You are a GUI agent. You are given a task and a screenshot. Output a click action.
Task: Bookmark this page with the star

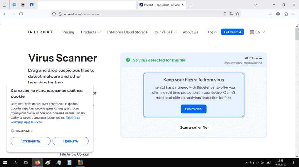pyautogui.click(x=237, y=14)
